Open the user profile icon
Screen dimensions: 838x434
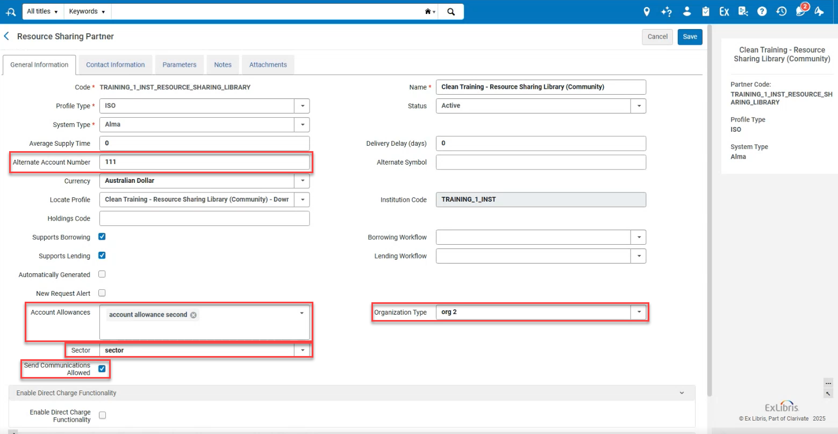click(686, 11)
